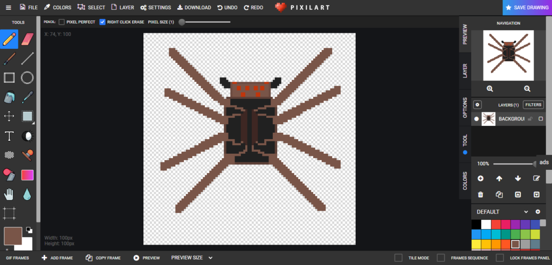Open the layer Filters button
This screenshot has height=265, width=552.
coord(533,105)
